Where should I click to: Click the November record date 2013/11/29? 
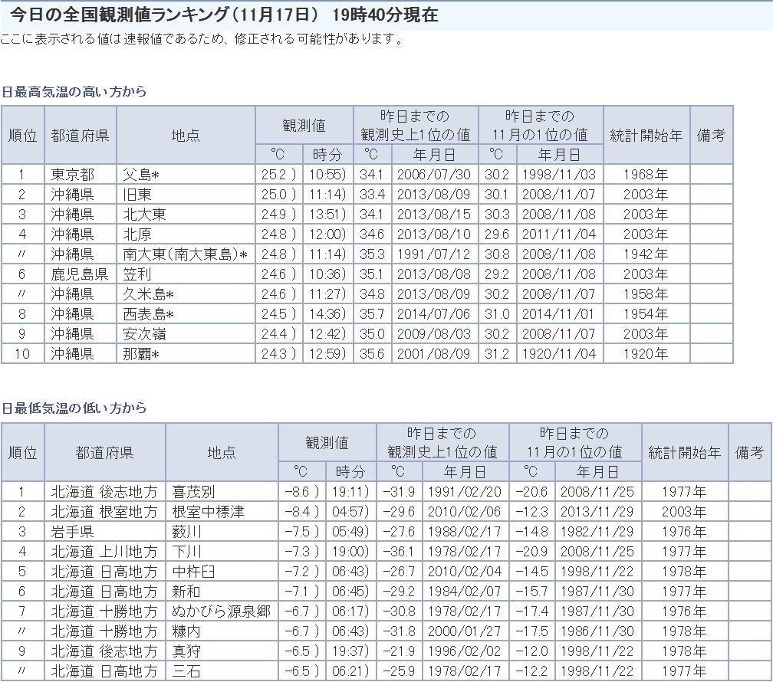click(x=597, y=512)
